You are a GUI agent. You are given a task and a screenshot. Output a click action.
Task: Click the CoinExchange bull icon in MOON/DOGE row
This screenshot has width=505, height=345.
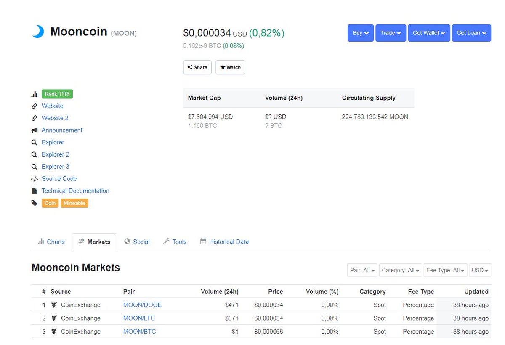[x=54, y=305]
